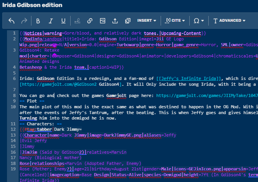Viewport: 258px width, 182px height.
Task: Click the Jeffy's Infinite Irida wikilink
Action: (x=189, y=78)
